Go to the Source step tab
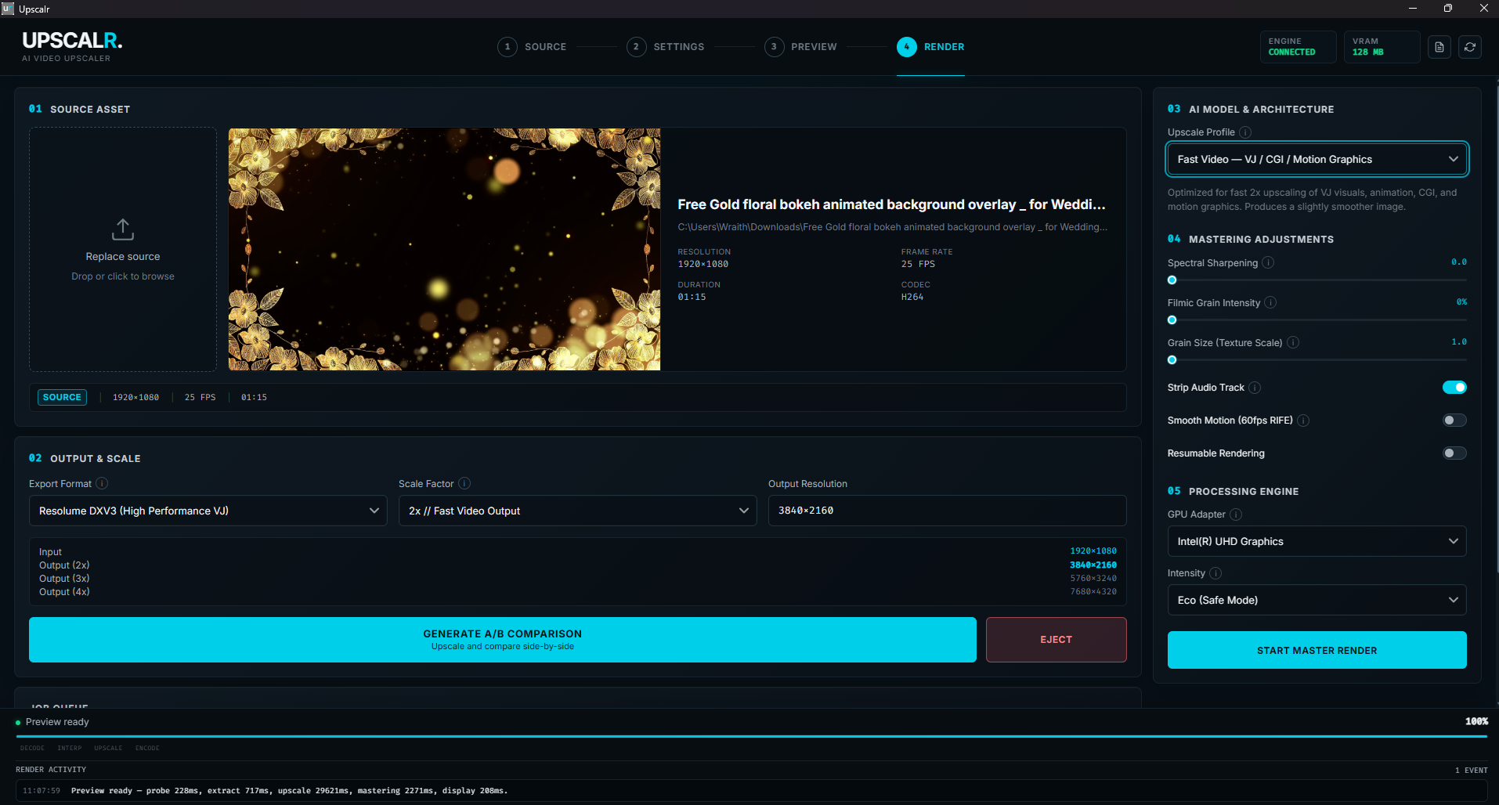The width and height of the screenshot is (1499, 805). (x=532, y=47)
